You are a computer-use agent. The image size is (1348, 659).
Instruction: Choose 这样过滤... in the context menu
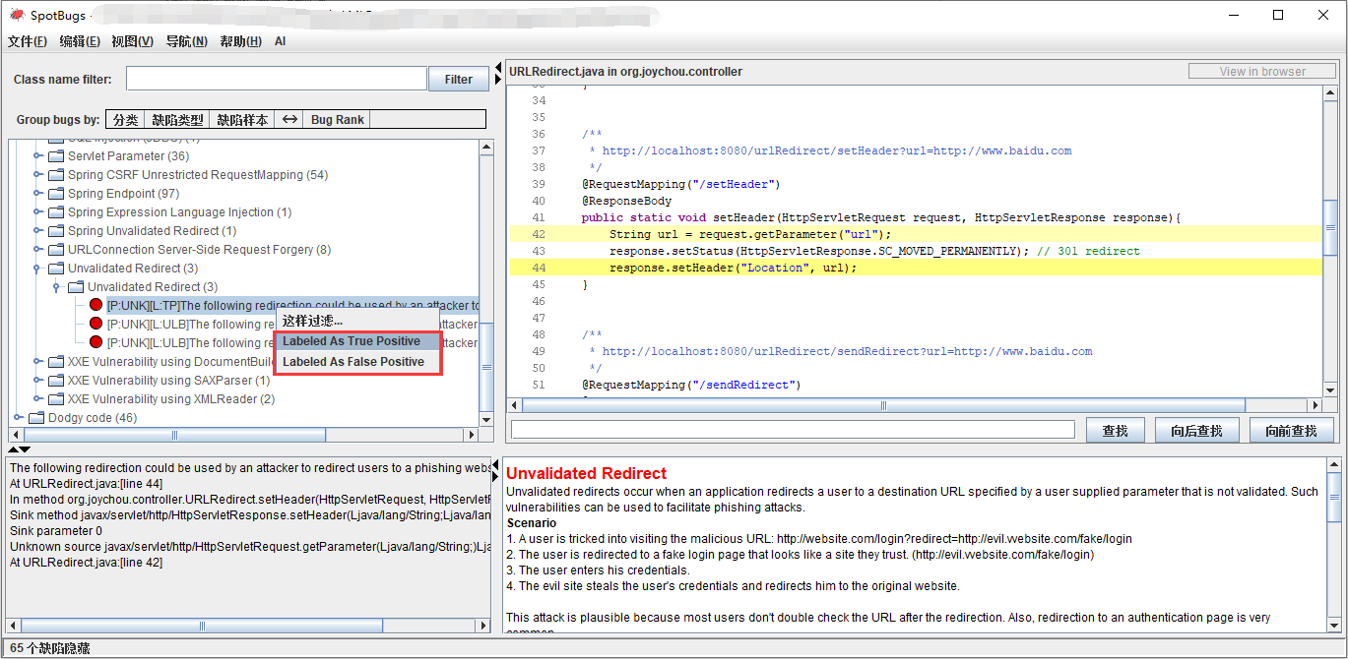[357, 321]
